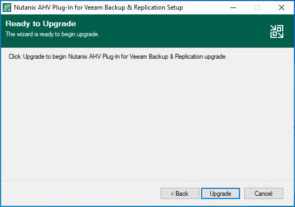Screen dimensions: 295x207
Task: Click the Veeam icon in the title bar
Action: point(7,7)
